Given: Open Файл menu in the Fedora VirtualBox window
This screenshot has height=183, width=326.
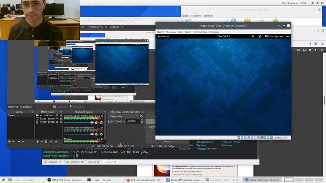Looking at the screenshot, I should [160, 32].
